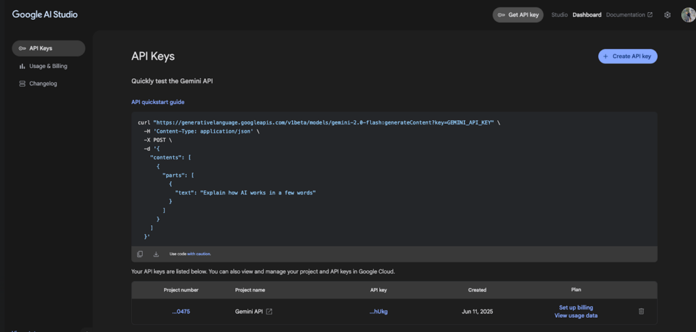Click the Google AI Studio logo
This screenshot has height=332, width=696.
click(44, 14)
